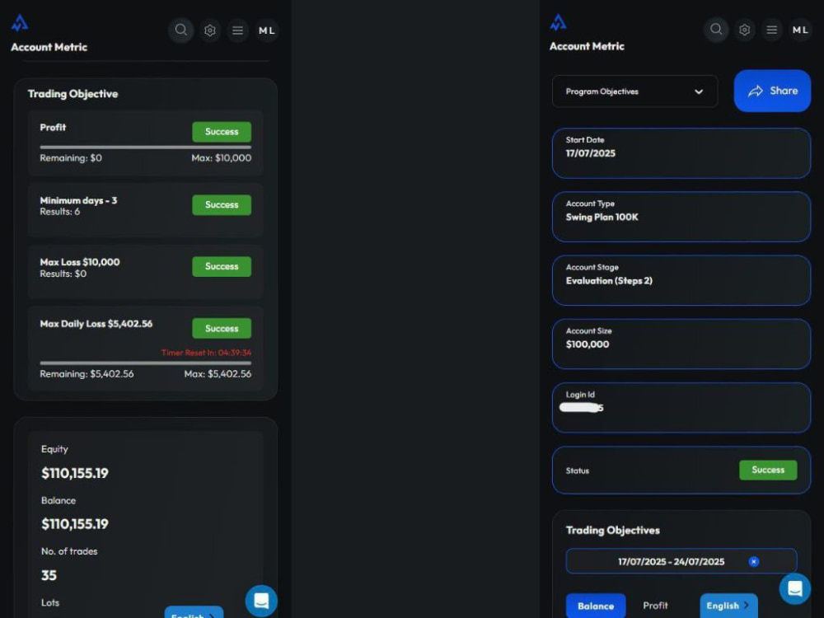Click the search icon in left panel header
The image size is (824, 618).
[x=180, y=30]
